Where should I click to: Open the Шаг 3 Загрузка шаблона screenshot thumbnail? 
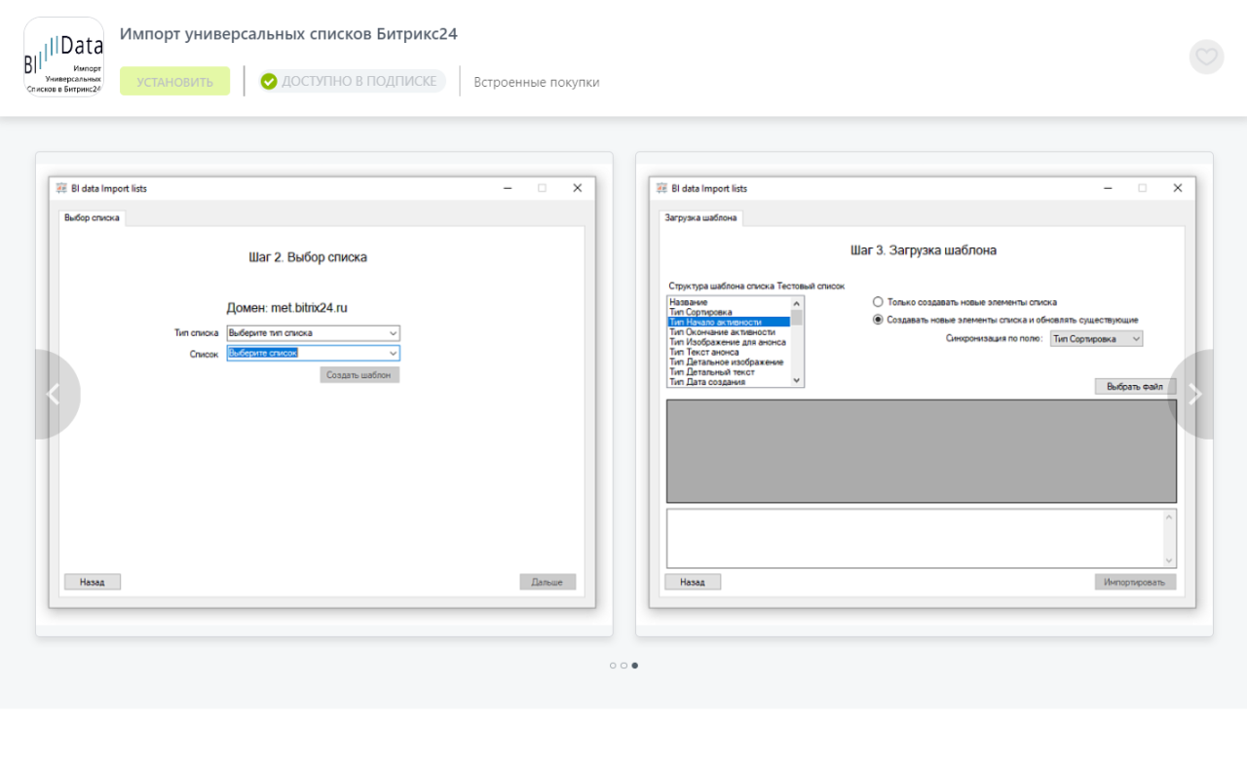[x=924, y=394]
